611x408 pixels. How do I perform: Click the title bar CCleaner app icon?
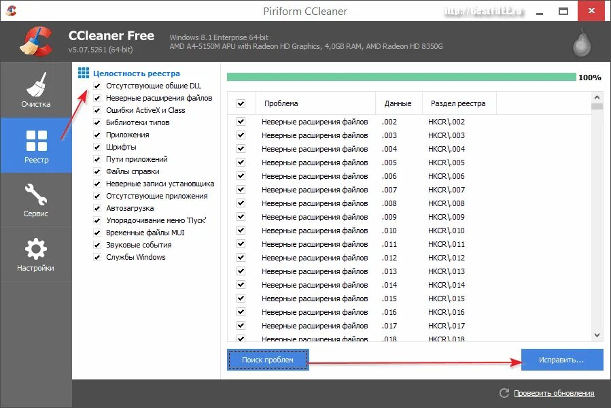12,10
